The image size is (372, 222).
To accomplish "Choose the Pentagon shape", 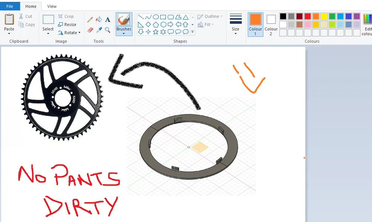I will tap(155, 25).
